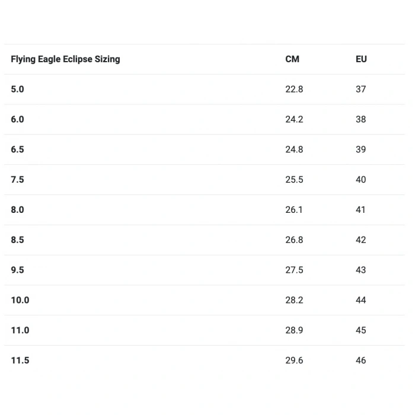Select EU size 45 cell
This screenshot has width=415, height=415.
[x=360, y=330]
